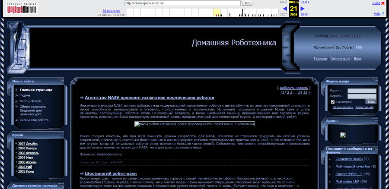
Task: Open forum topic Проект Робот - 2
Action: pyautogui.click(x=350, y=174)
